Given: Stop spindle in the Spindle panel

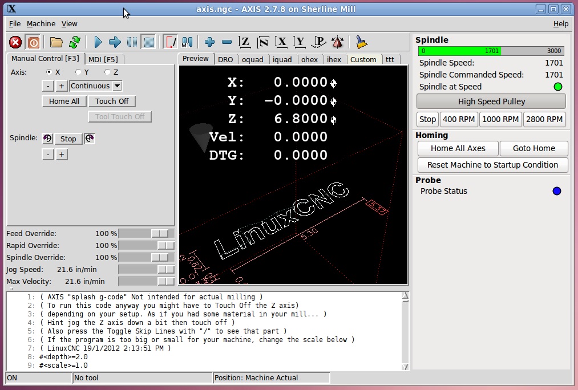Looking at the screenshot, I should point(427,119).
